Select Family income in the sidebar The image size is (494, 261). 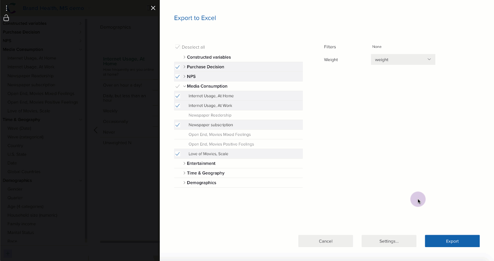pyautogui.click(x=22, y=224)
